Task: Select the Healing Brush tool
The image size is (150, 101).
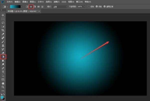Action: [x=3, y=38]
